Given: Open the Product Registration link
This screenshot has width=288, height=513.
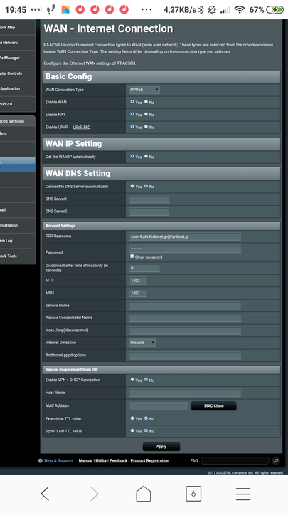Looking at the screenshot, I should click(x=150, y=461).
